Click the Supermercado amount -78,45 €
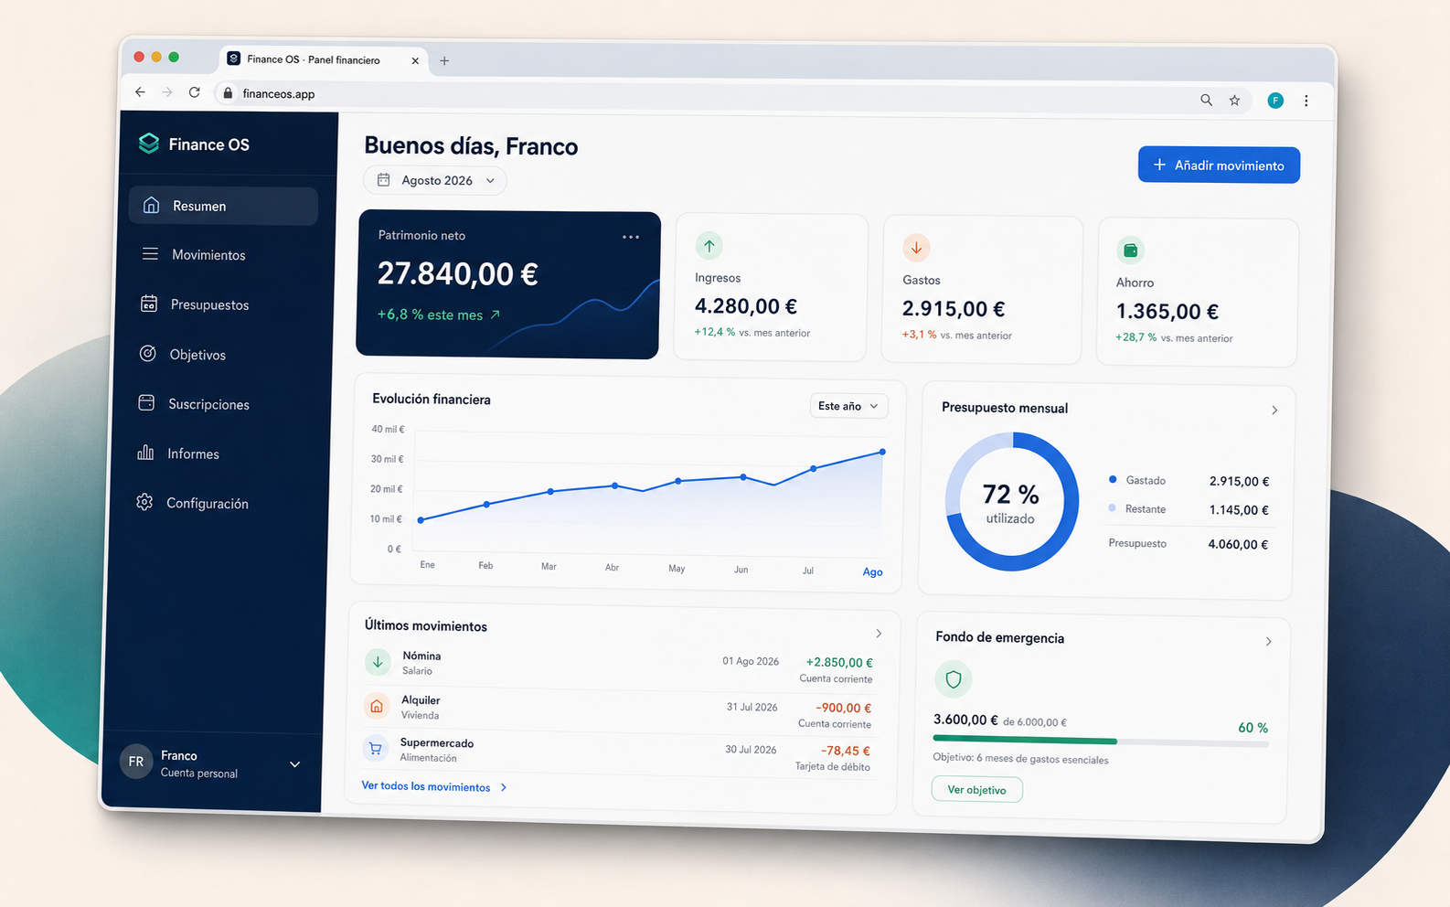Image resolution: width=1450 pixels, height=907 pixels. click(x=846, y=751)
